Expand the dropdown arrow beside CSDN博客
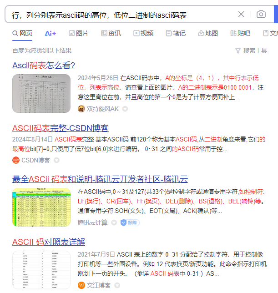 (57, 160)
